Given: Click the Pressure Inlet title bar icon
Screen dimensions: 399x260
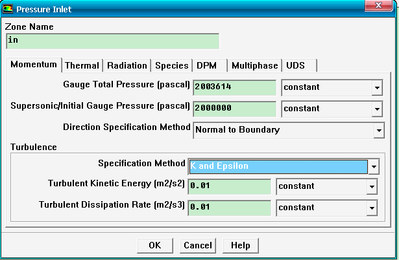Looking at the screenshot, I should pyautogui.click(x=8, y=9).
